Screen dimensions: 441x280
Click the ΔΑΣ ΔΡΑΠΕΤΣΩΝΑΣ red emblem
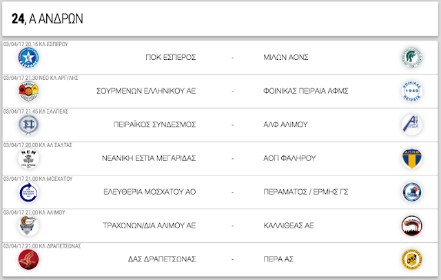[28, 259]
